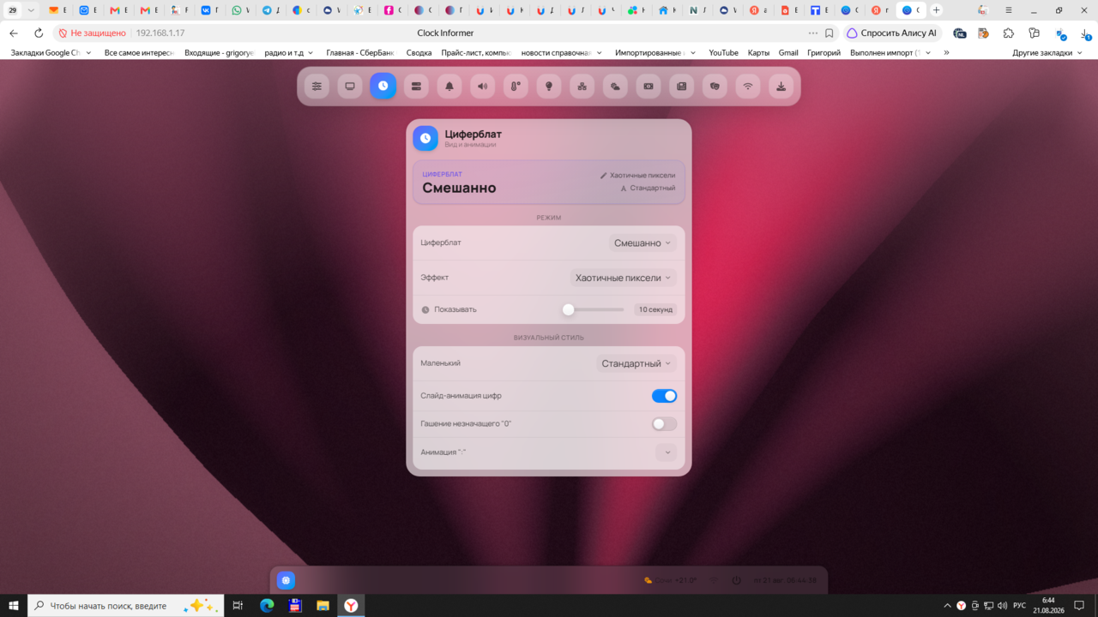Screen dimensions: 1098x617
Task: Expand the радио и т.д bookmarks folder
Action: [289, 52]
